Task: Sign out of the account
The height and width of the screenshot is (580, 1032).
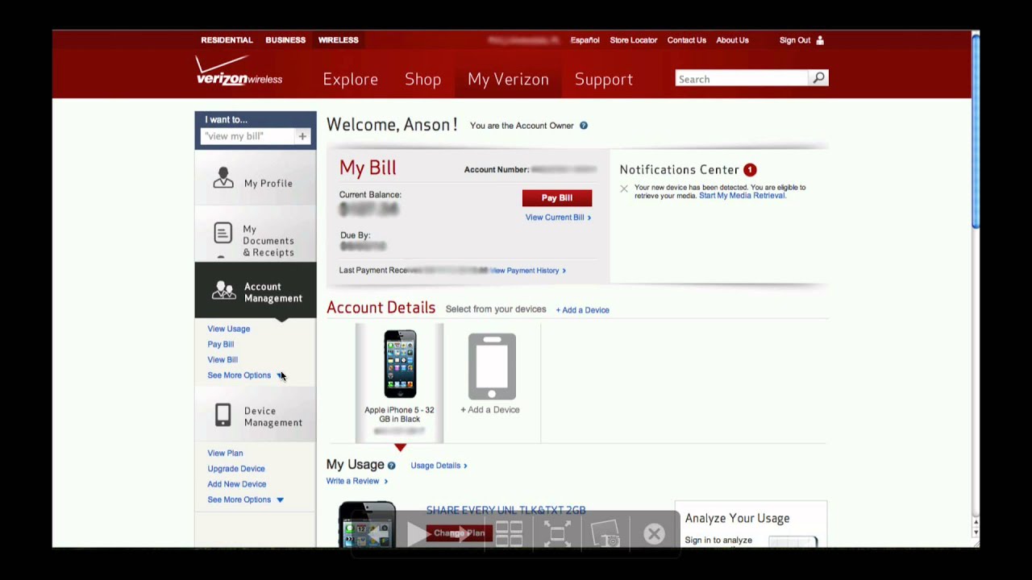Action: pos(801,40)
